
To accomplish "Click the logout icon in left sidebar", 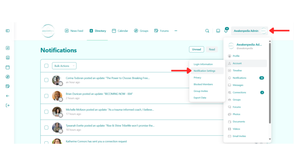I will (x=7, y=106).
